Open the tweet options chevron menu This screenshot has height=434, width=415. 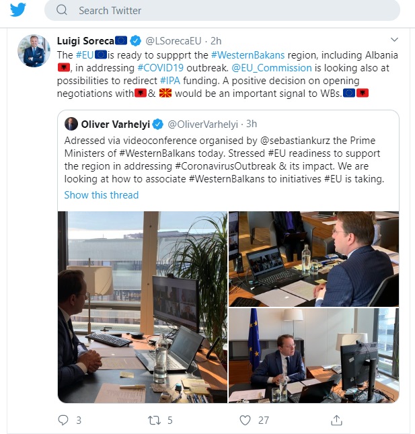coord(394,40)
